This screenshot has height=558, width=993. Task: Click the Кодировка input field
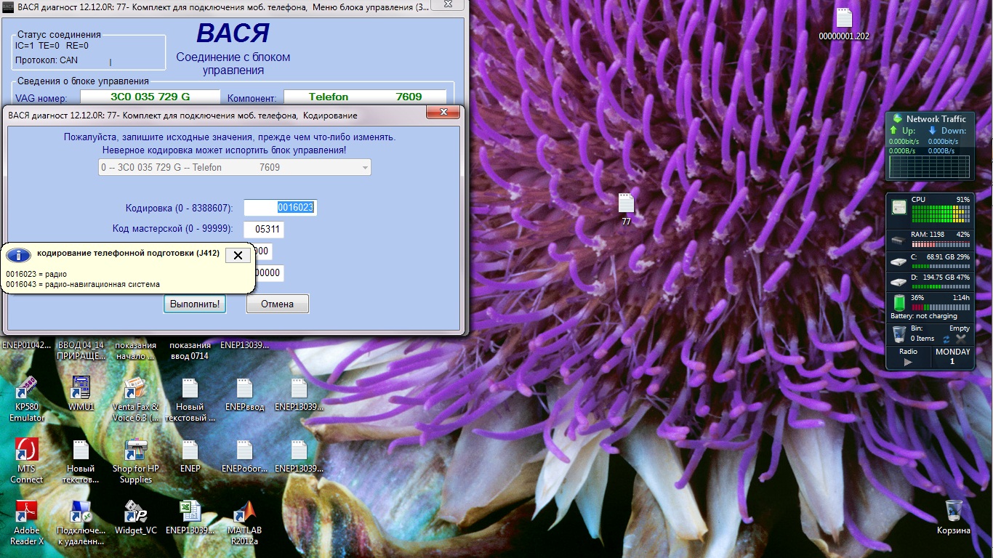(x=280, y=208)
